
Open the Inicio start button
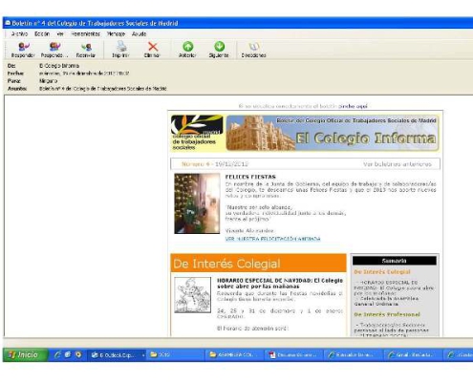point(25,354)
